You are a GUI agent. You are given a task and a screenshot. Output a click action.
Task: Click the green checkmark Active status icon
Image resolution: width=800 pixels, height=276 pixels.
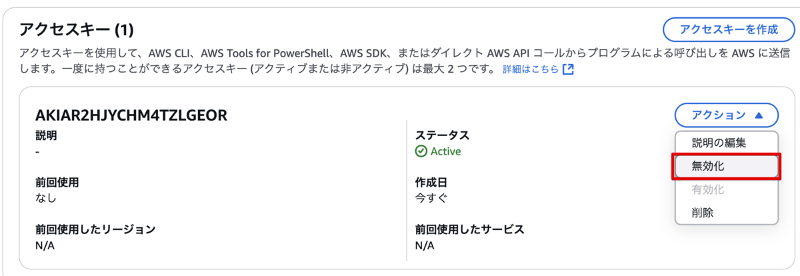[x=421, y=151]
